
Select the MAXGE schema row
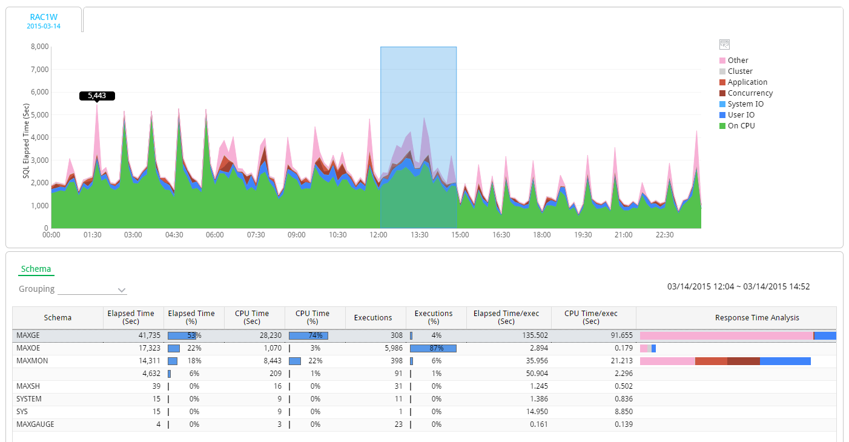point(424,335)
